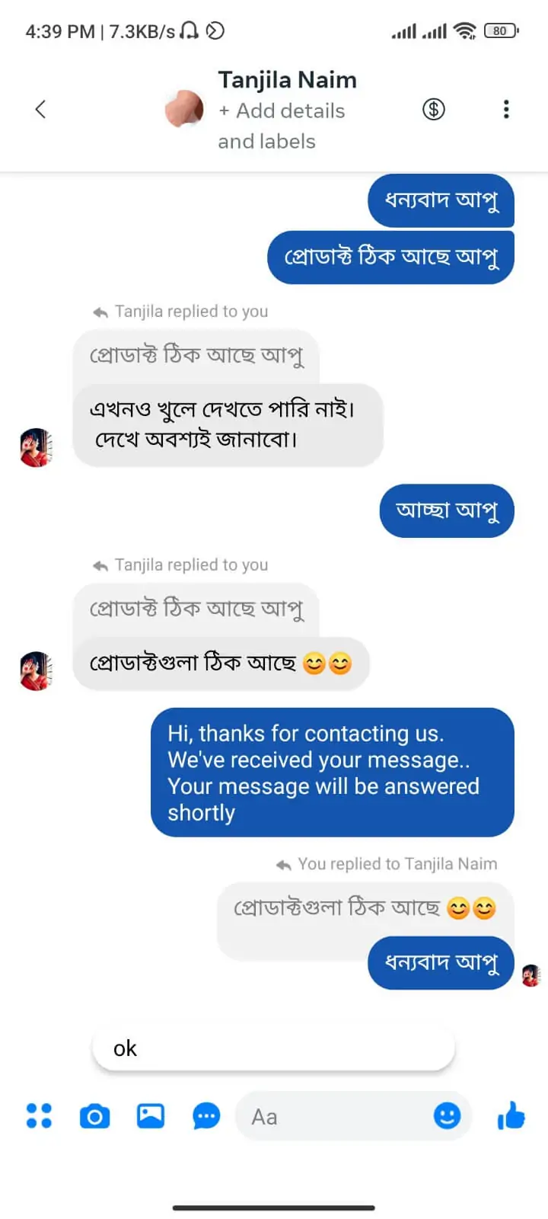Tap the small seen-receipt avatar

tap(530, 975)
